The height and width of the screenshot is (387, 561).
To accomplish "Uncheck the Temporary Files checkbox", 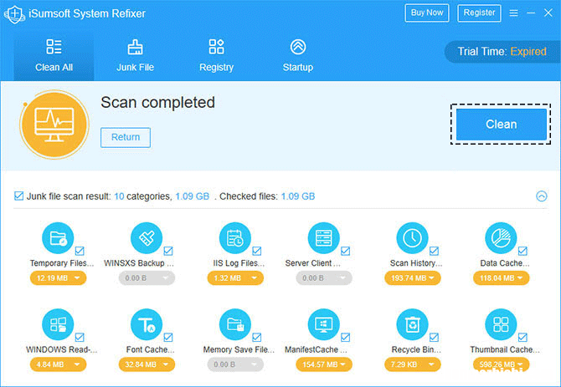I will coord(80,251).
